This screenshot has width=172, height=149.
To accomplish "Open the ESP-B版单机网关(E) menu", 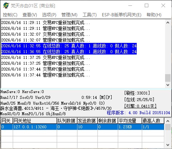I will [121, 15].
